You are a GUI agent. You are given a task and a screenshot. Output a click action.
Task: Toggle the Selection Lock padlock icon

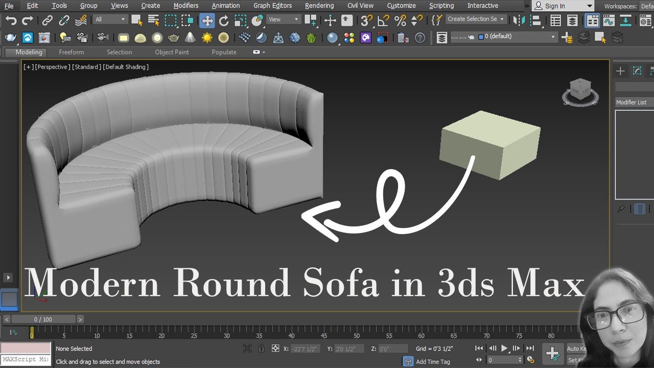tap(261, 349)
